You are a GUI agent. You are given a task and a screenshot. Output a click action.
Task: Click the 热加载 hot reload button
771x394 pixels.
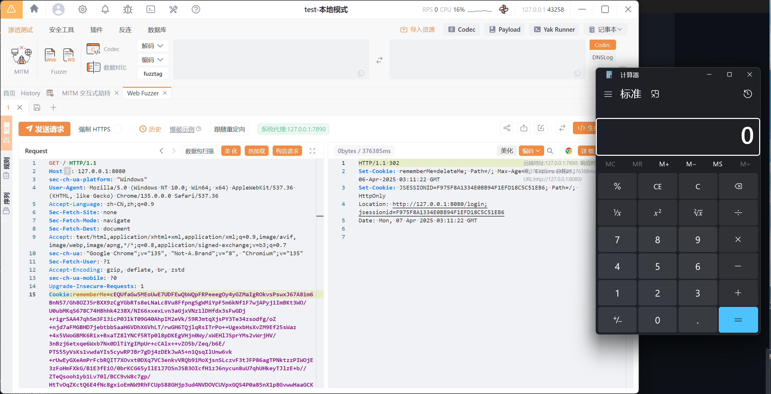point(257,151)
